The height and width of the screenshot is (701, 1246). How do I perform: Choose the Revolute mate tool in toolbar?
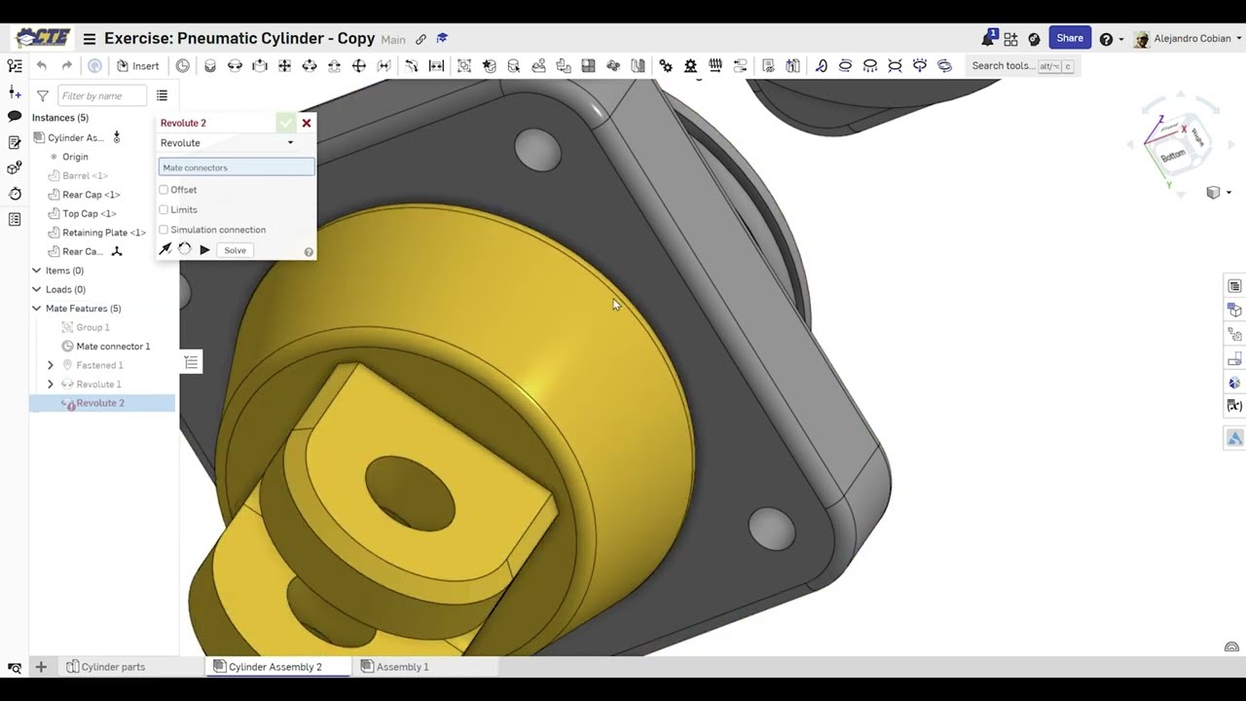[x=235, y=66]
